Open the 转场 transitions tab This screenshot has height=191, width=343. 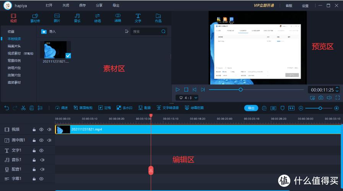(x=98, y=18)
